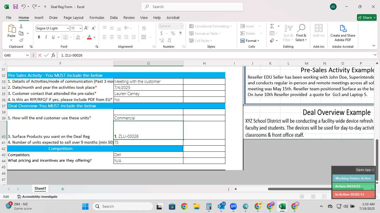The height and width of the screenshot is (213, 380).
Task: Toggle underline formatting
Action: tap(53, 37)
